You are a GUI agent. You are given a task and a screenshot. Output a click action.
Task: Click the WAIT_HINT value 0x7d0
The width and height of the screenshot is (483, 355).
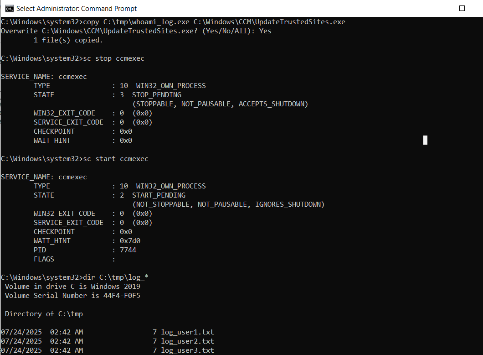click(x=126, y=241)
